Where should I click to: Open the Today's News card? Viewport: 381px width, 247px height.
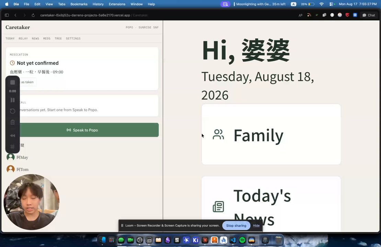(x=271, y=204)
